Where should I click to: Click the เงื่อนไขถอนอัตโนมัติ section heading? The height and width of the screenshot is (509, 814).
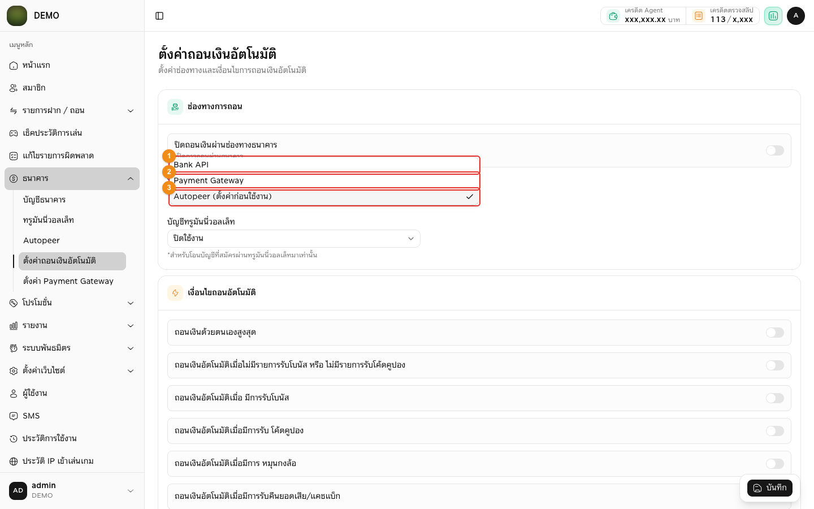tap(222, 292)
